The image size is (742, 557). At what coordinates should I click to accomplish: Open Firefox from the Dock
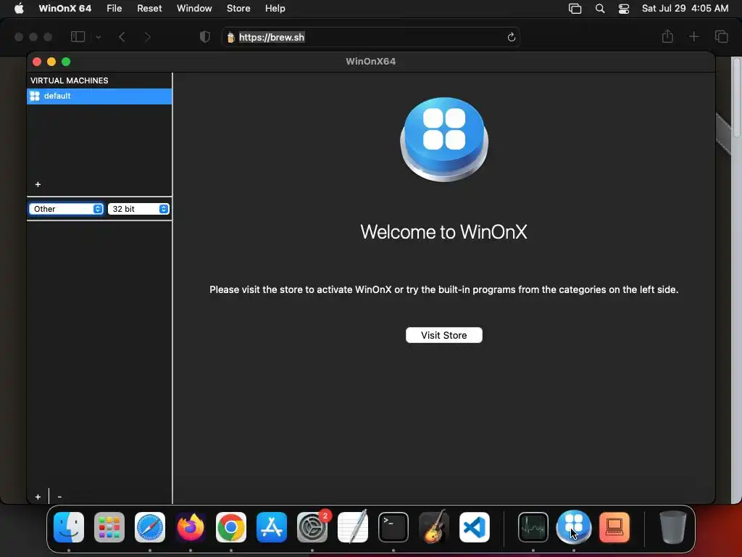click(x=191, y=527)
